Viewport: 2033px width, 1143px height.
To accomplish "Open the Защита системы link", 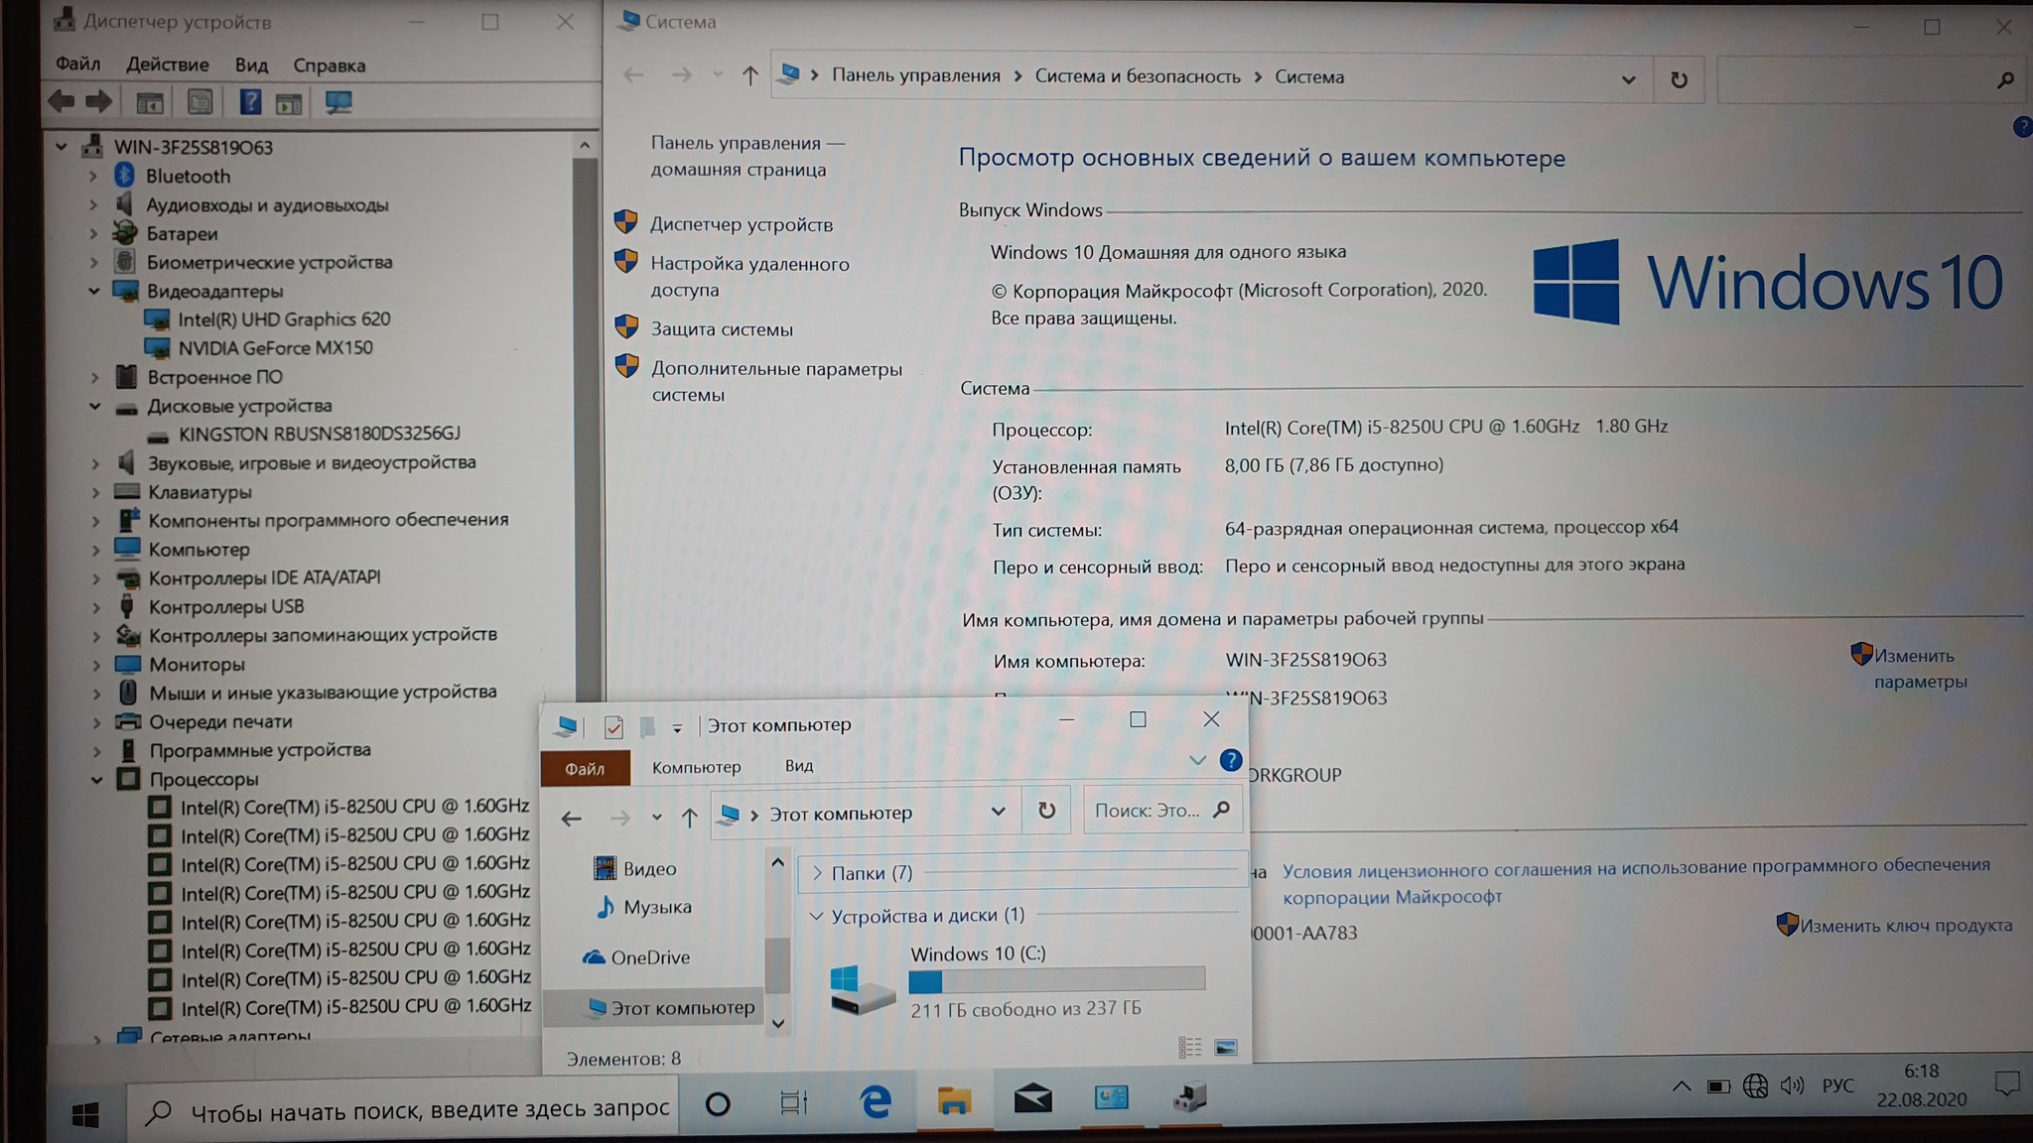I will (722, 329).
